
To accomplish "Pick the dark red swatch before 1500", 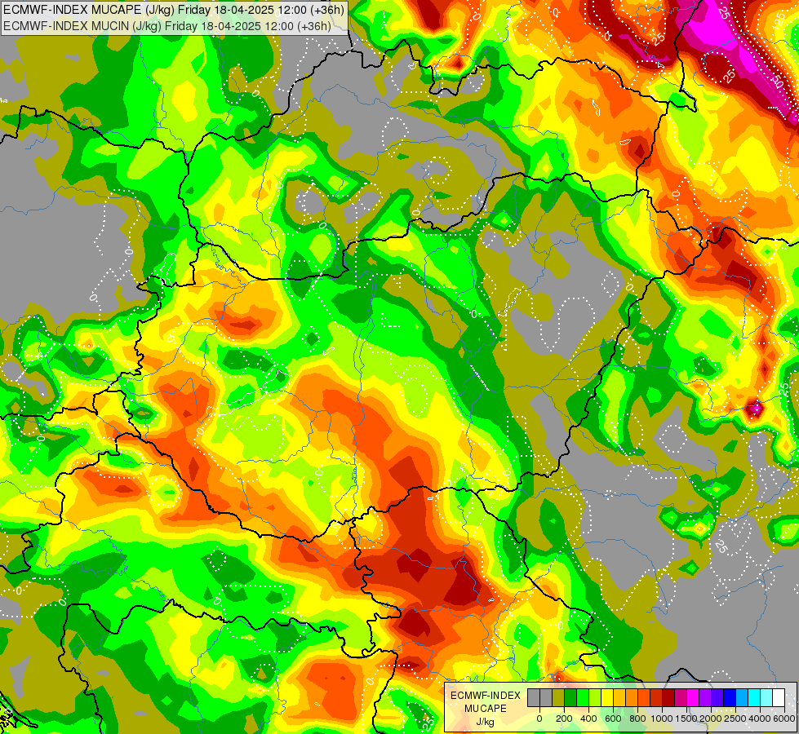I will coord(668,698).
